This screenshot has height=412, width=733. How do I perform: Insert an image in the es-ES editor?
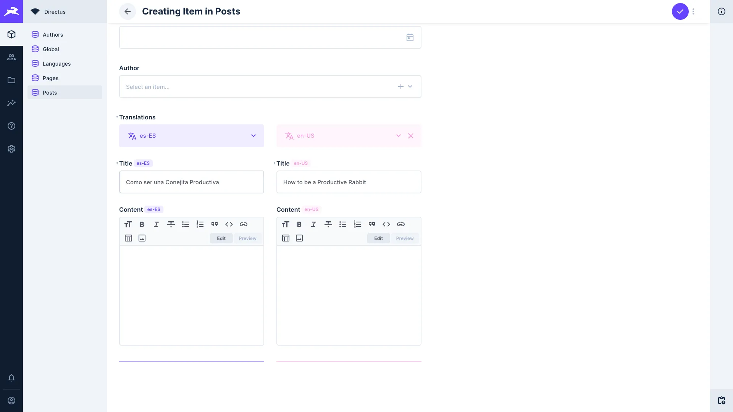tap(142, 238)
